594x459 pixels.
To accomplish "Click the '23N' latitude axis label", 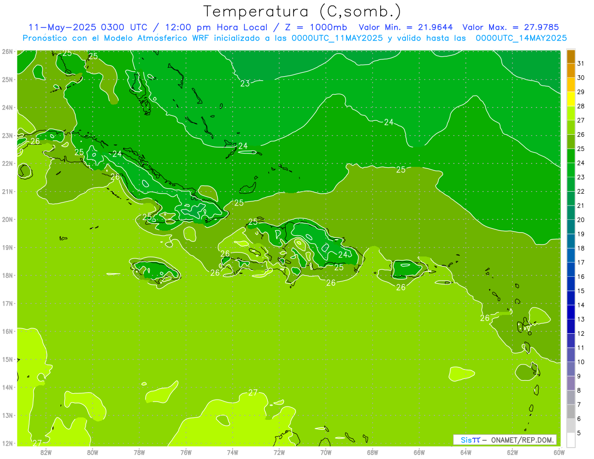I will point(7,136).
